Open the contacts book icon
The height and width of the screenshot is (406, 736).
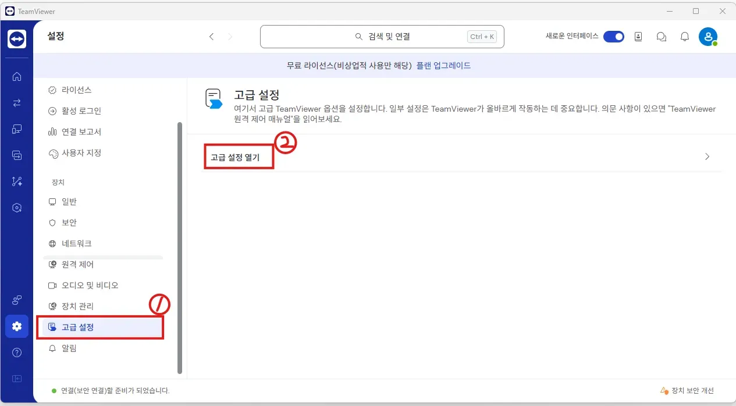[x=638, y=37]
